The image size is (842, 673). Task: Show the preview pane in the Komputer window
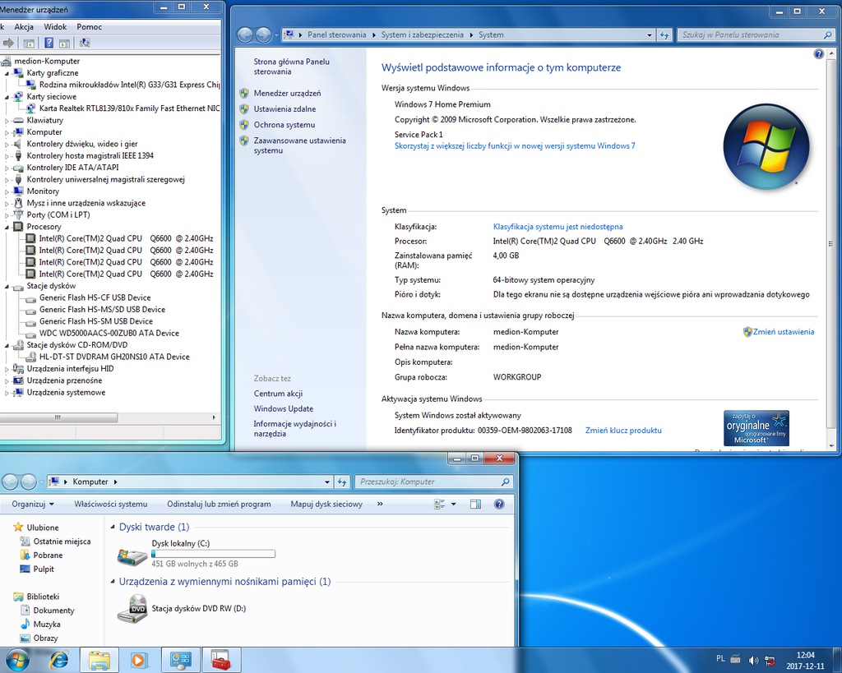tap(475, 504)
